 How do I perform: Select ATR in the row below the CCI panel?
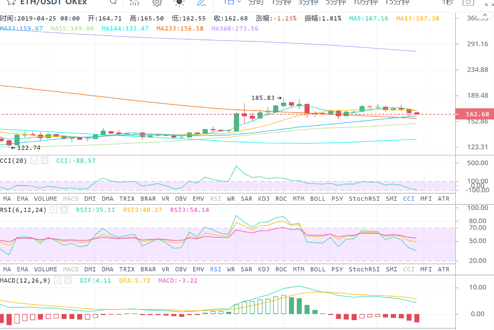point(444,199)
